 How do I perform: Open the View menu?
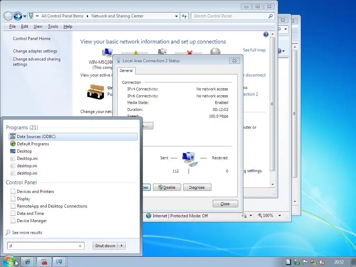coord(38,26)
